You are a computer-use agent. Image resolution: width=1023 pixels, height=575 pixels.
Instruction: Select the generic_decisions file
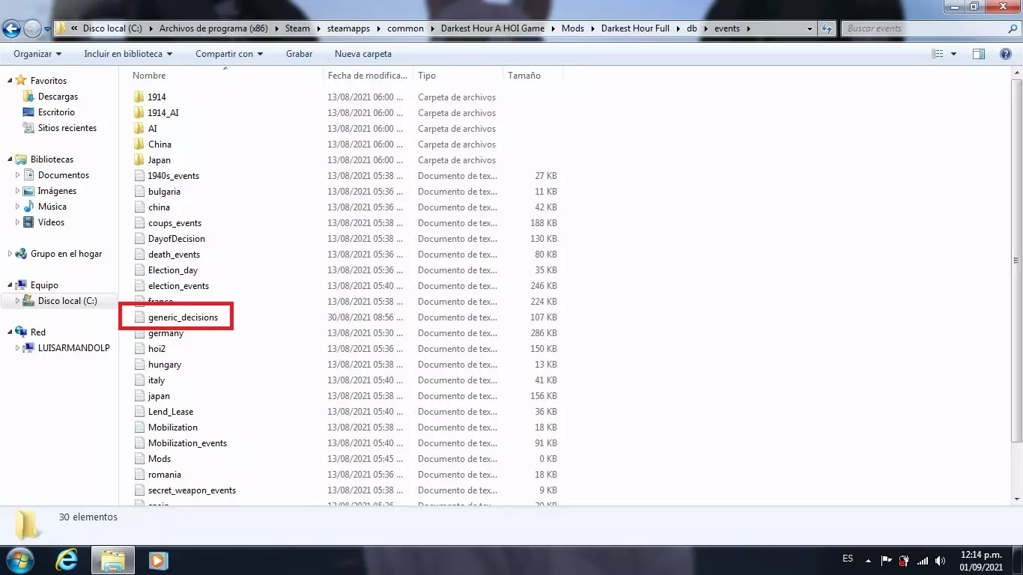[x=183, y=317]
